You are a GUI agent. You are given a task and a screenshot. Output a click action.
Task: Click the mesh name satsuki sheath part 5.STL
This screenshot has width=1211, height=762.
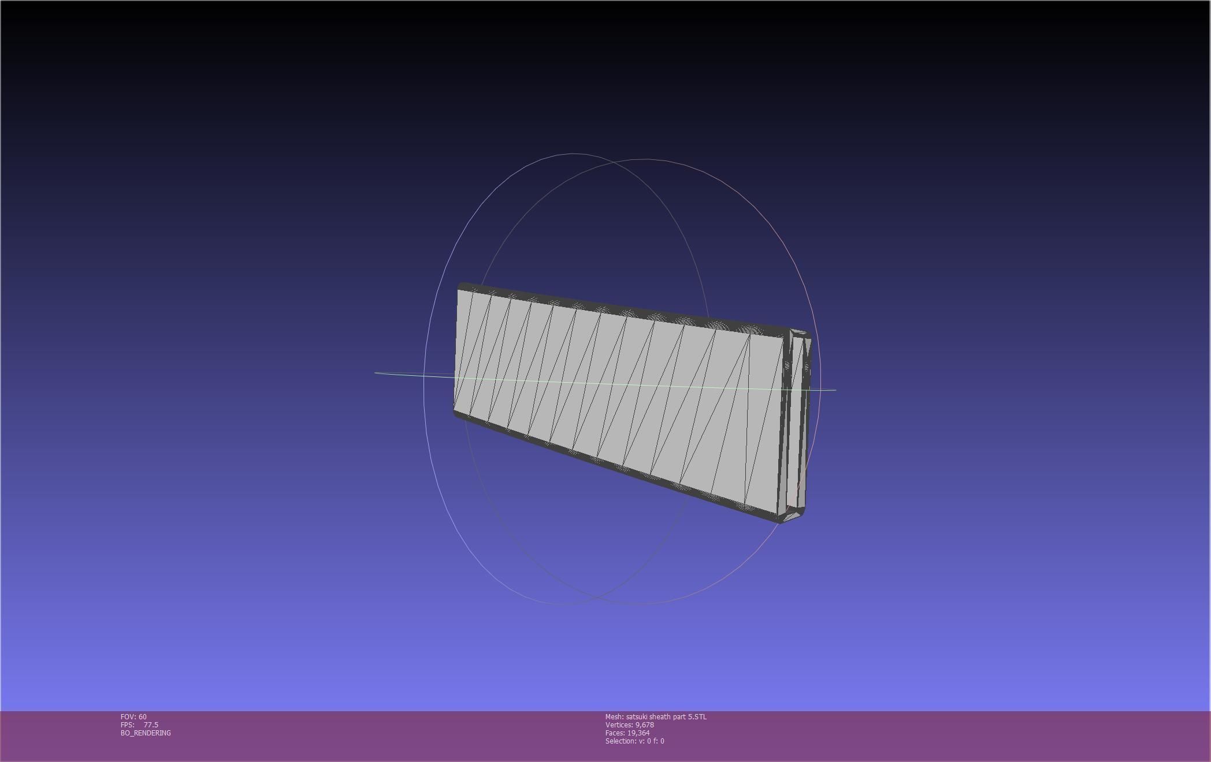[x=666, y=716]
